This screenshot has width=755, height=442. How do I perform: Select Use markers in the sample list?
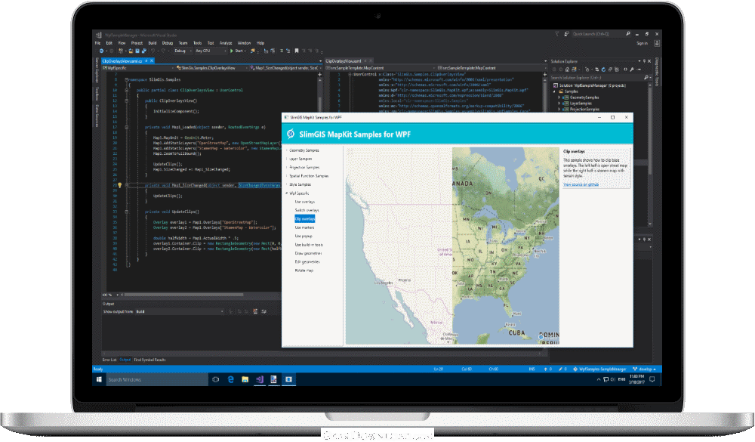304,227
